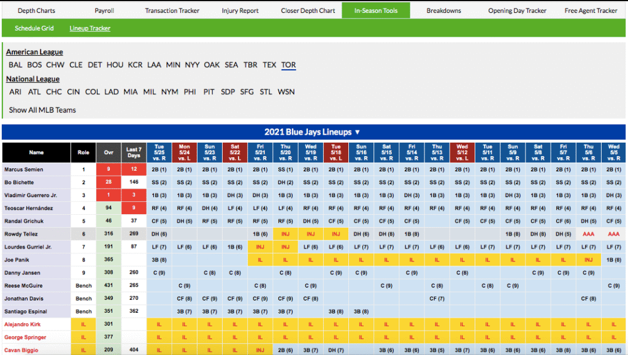Switch to the Injury Report tab

coord(241,10)
